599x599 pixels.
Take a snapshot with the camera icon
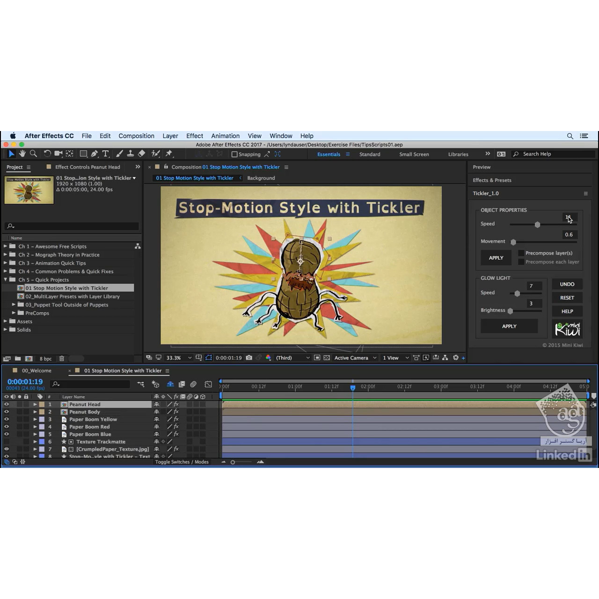(249, 358)
